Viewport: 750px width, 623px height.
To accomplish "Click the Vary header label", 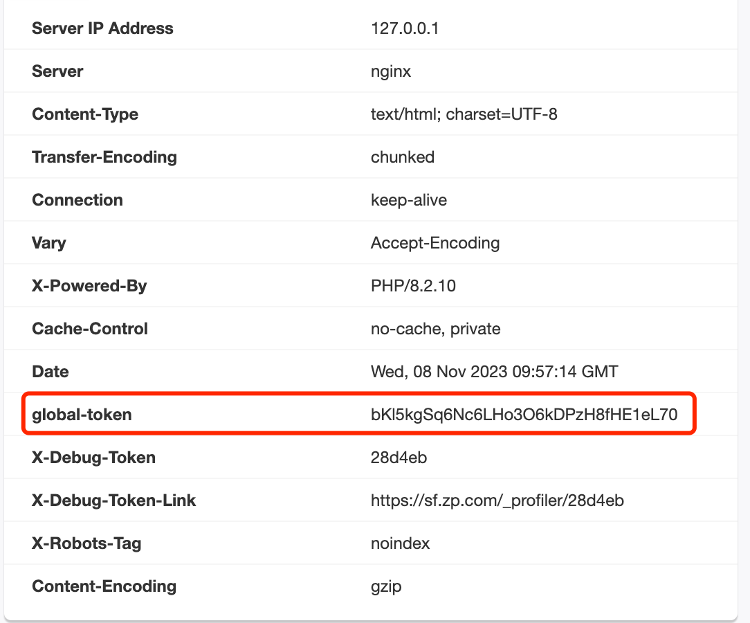I will (x=49, y=243).
